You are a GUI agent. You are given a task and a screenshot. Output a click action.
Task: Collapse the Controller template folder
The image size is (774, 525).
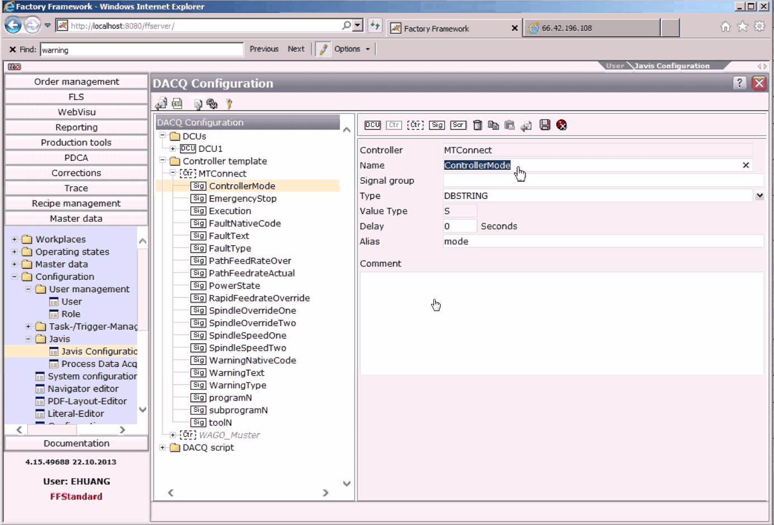pos(163,161)
